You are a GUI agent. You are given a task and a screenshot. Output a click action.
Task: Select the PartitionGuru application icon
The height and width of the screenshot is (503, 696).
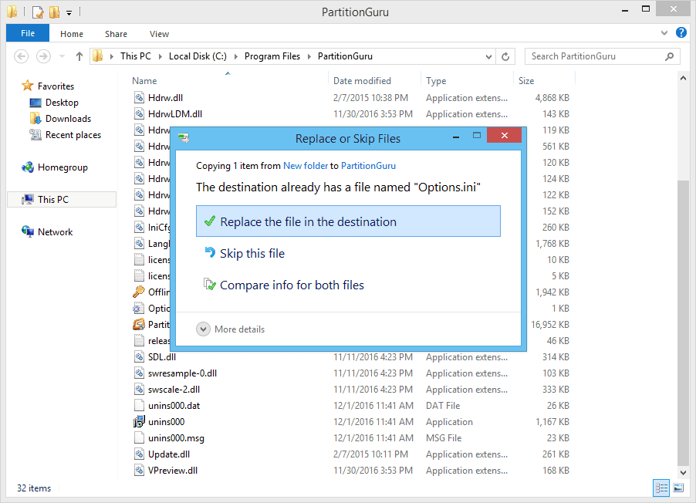139,325
